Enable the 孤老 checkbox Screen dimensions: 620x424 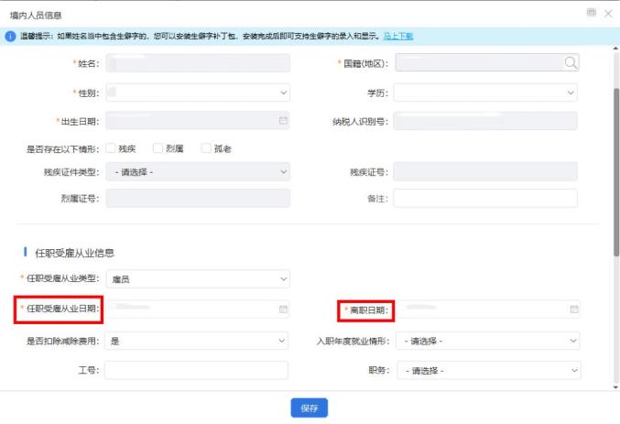(205, 147)
